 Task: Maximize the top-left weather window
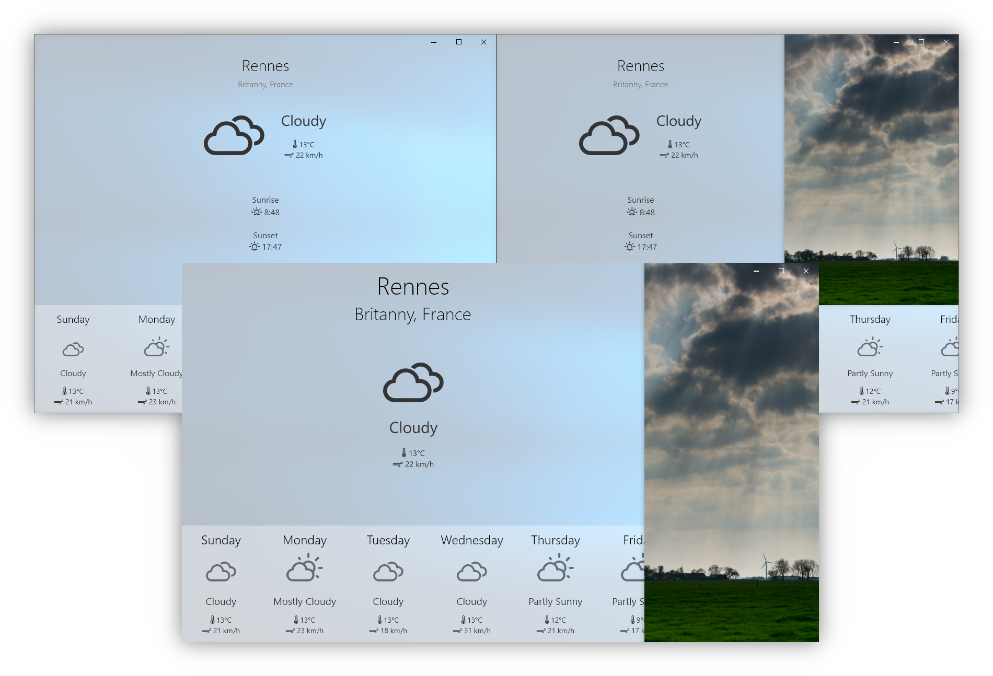[458, 42]
